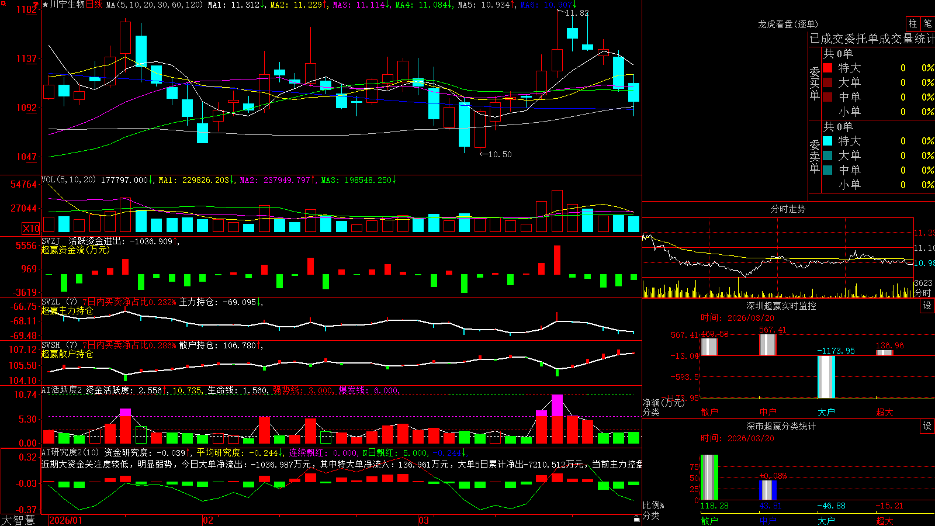Click the 大户 bar showing -1173.95
The height and width of the screenshot is (526, 935).
[826, 377]
